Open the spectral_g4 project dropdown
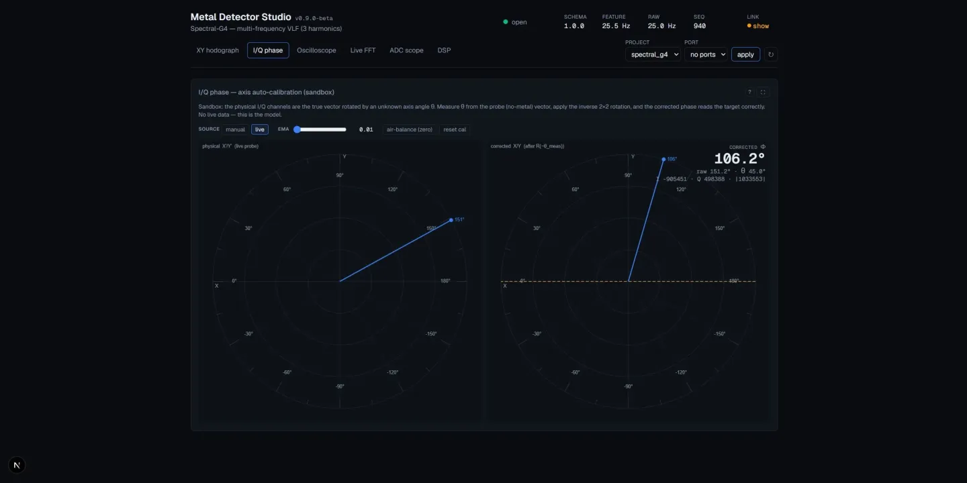This screenshot has height=483, width=967. point(653,54)
